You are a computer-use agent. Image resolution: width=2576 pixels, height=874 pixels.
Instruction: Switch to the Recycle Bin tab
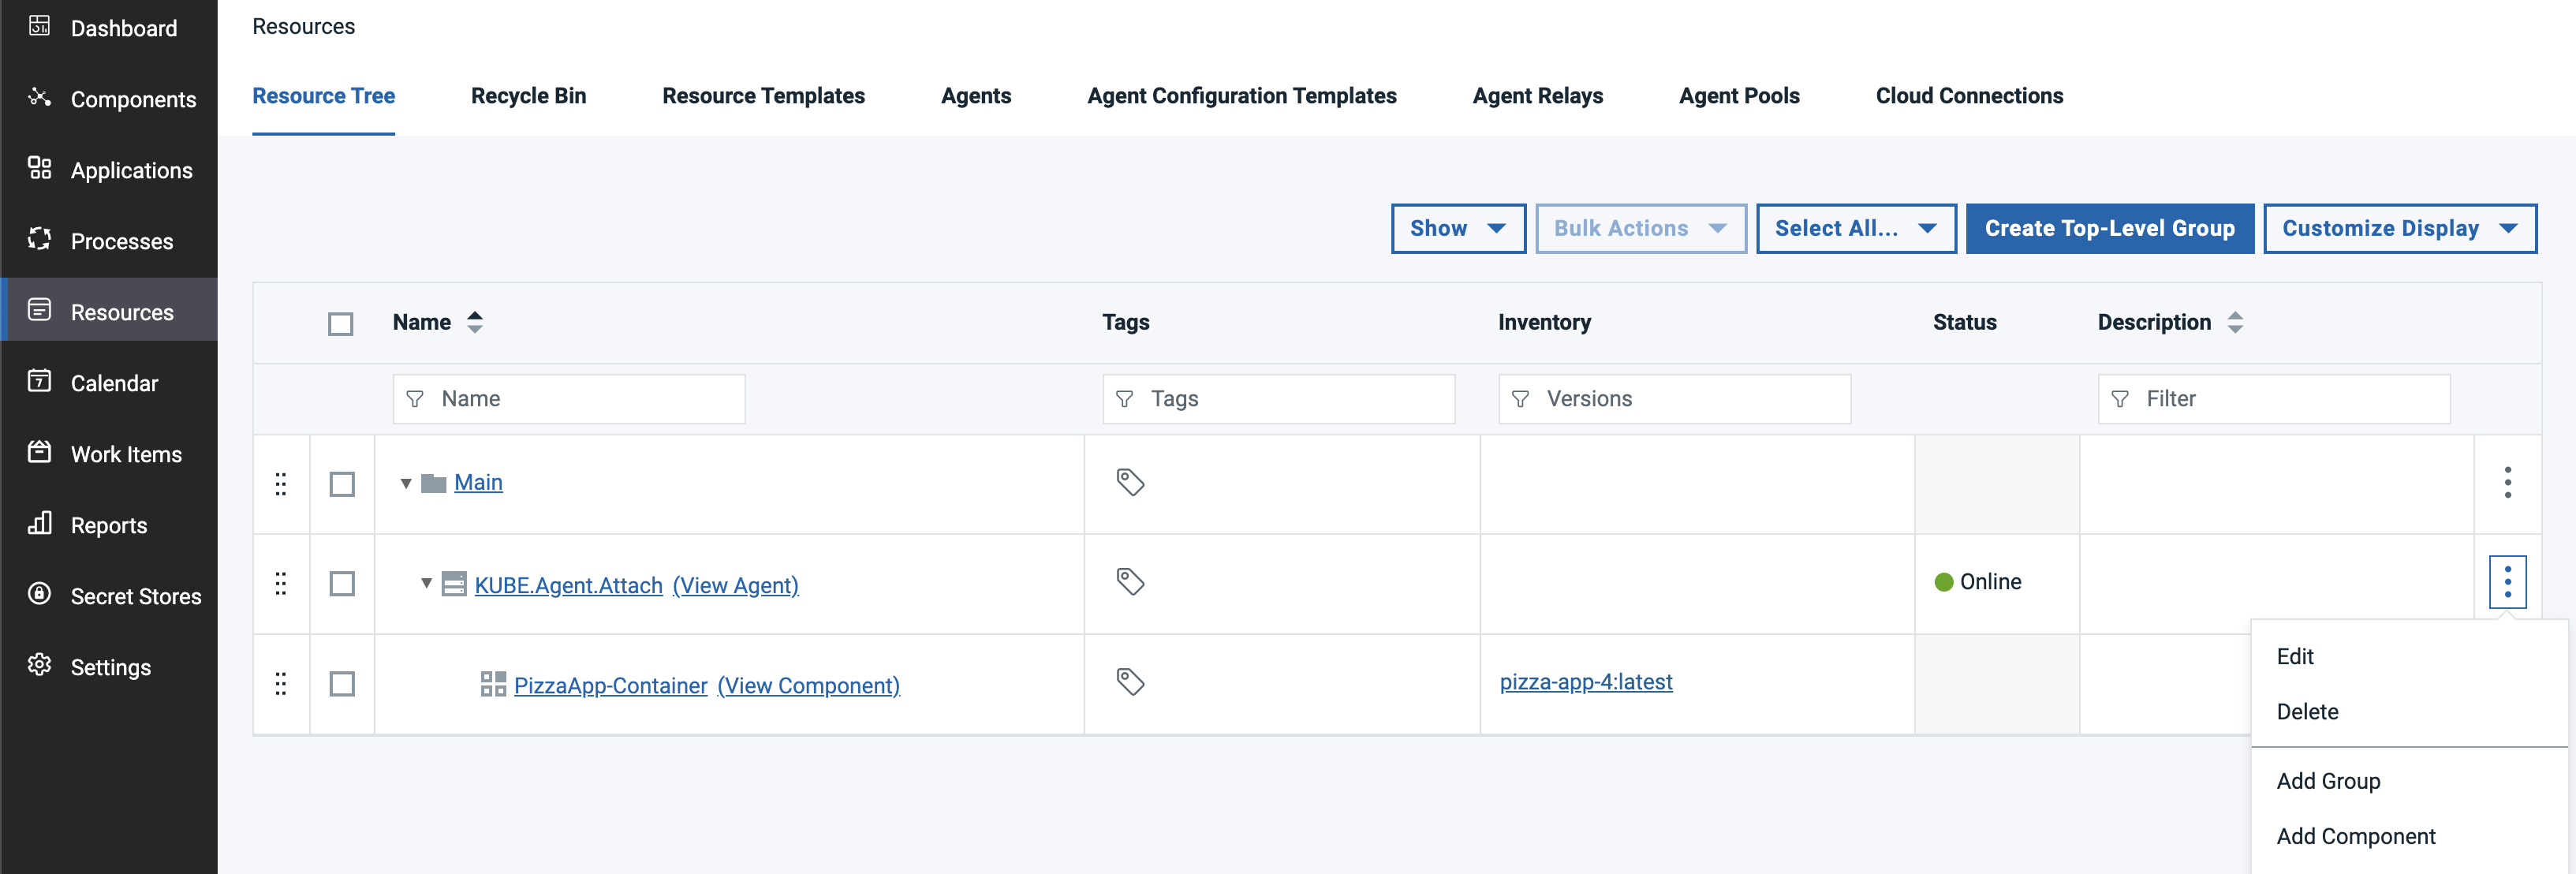[x=528, y=96]
